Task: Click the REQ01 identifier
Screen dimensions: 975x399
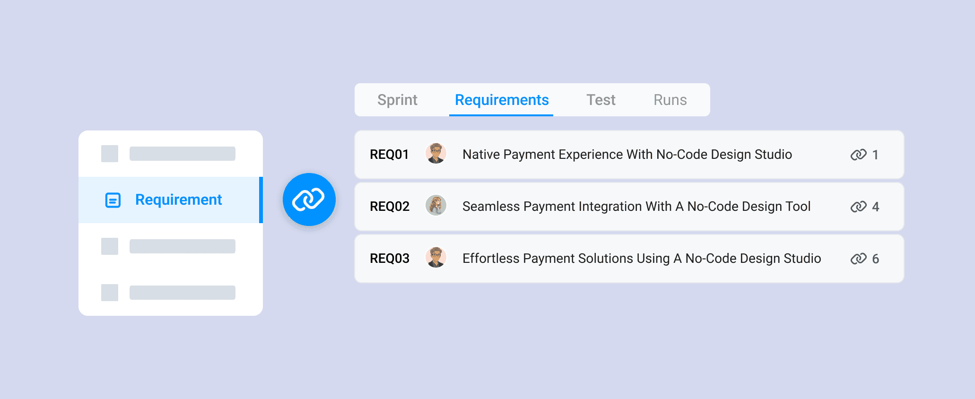Action: (x=389, y=155)
